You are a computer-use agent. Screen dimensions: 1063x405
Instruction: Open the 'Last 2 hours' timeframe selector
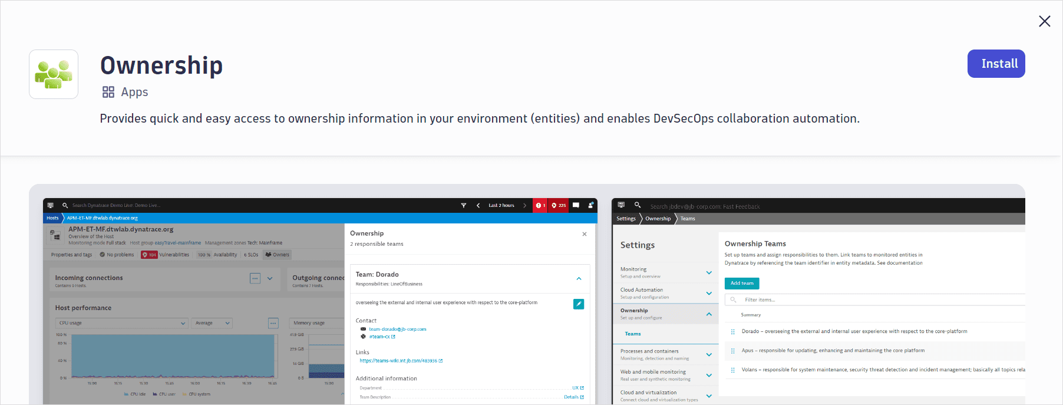pos(501,205)
